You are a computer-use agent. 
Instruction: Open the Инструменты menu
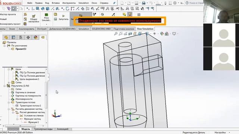(x=69, y=3)
